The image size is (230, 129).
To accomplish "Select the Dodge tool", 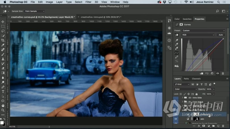I will 3,82.
